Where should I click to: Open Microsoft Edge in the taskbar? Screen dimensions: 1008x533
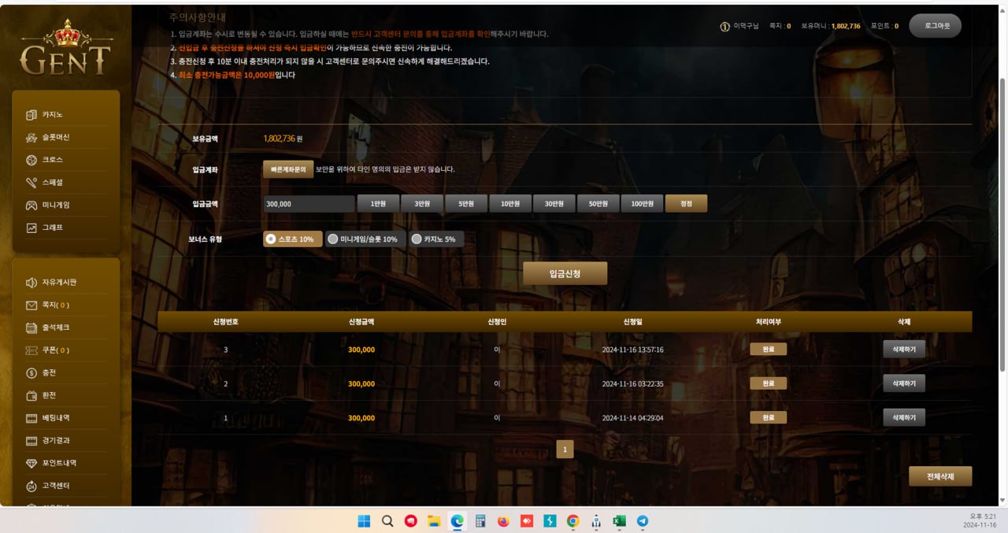457,521
